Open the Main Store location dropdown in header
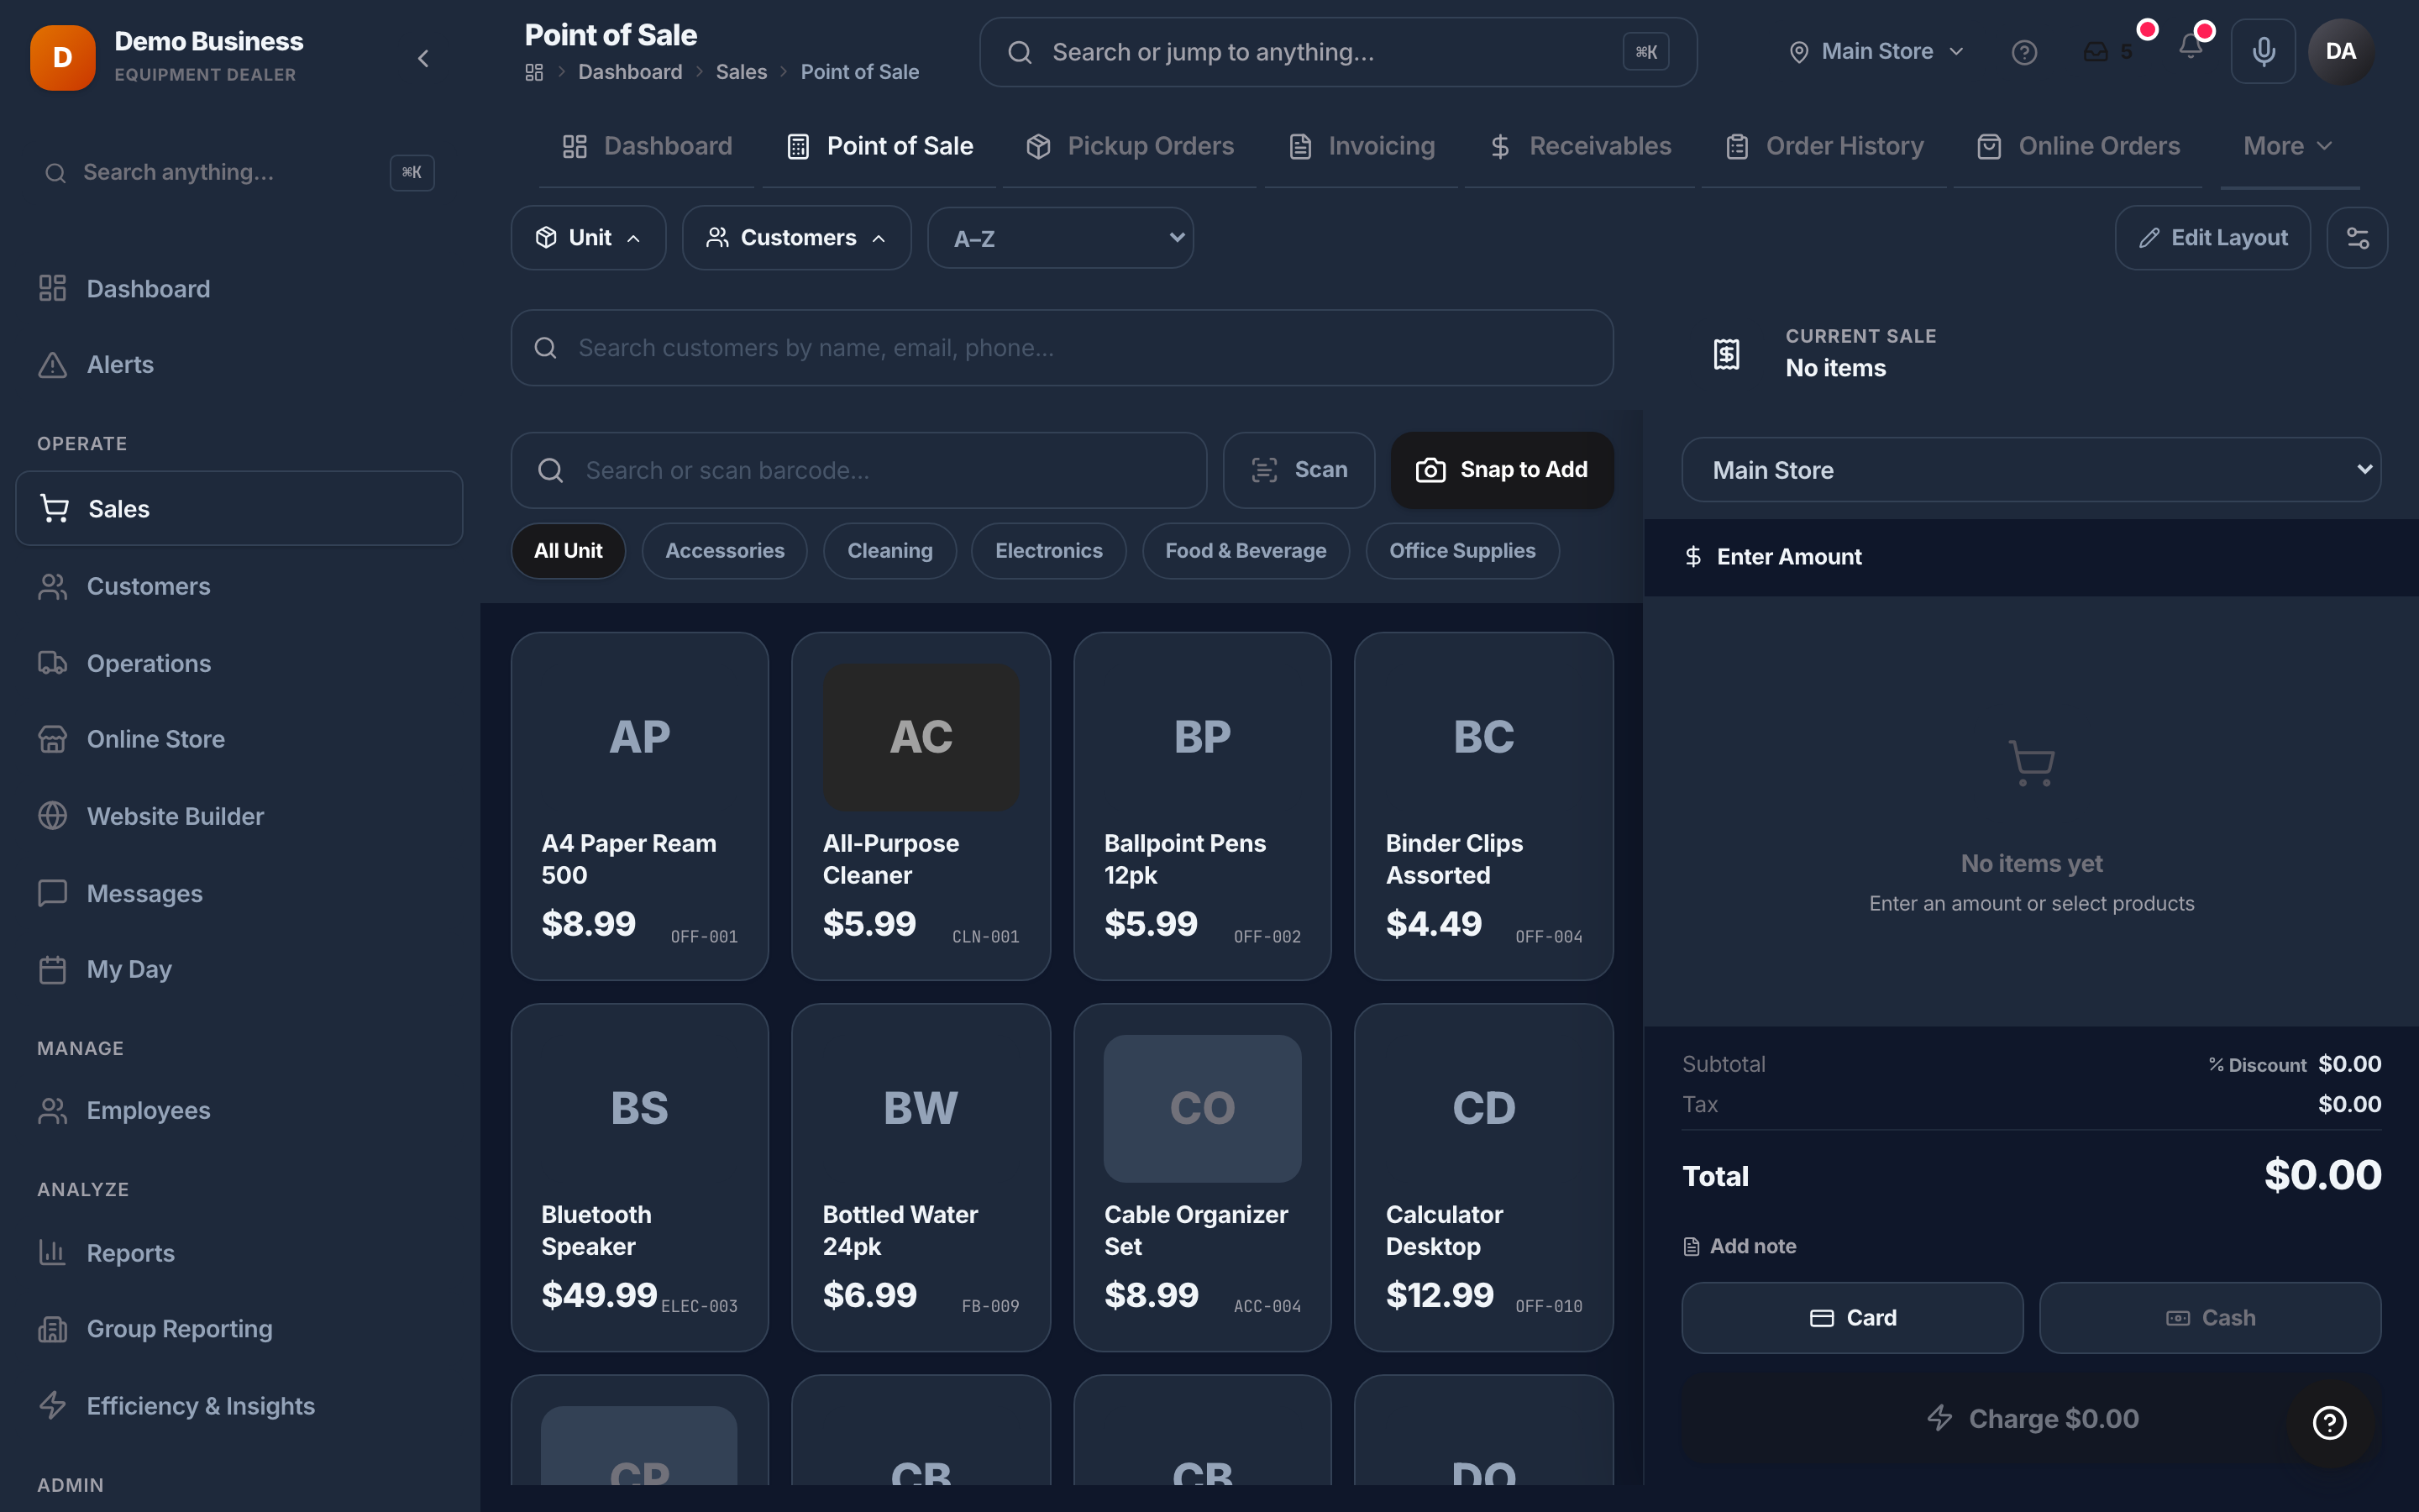 click(x=1876, y=51)
